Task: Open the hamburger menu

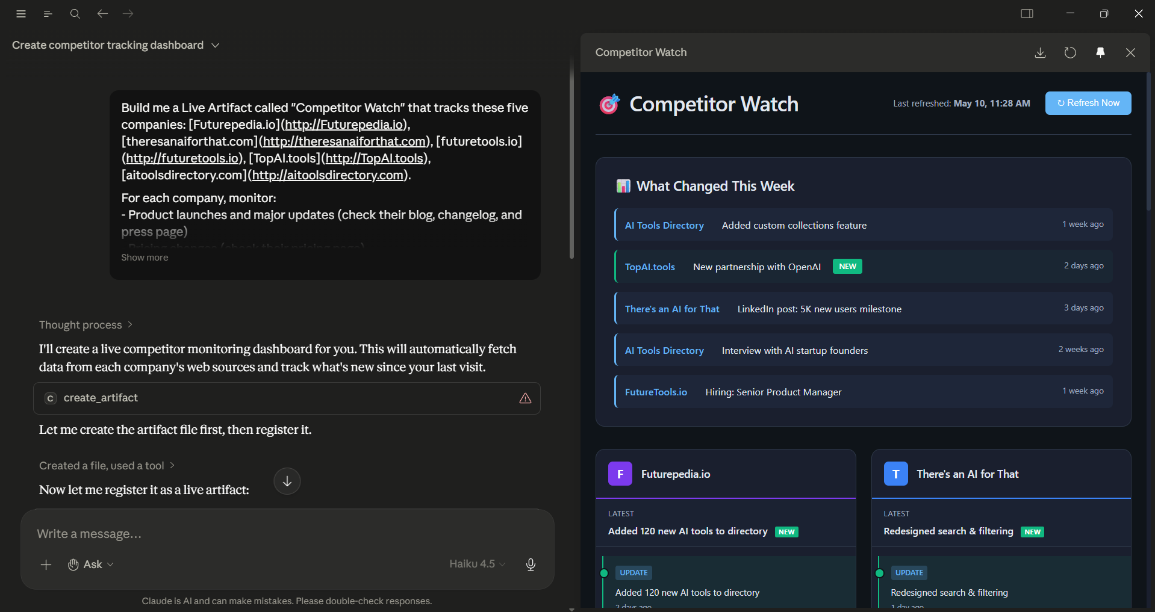Action: point(21,14)
